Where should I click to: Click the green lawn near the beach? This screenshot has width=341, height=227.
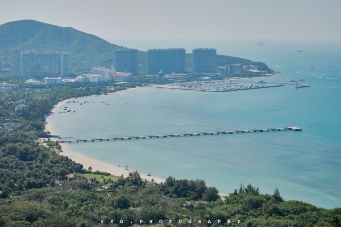coord(100,176)
